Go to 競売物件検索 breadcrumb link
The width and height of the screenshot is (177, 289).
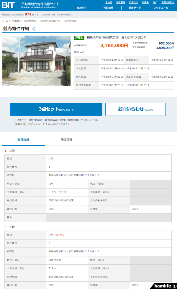(x=30, y=21)
